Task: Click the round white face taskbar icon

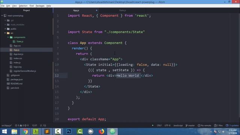Action: 91,132
